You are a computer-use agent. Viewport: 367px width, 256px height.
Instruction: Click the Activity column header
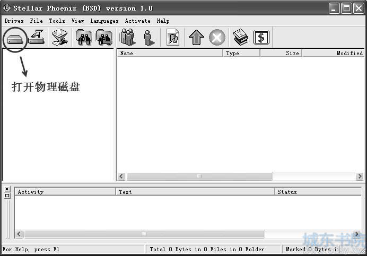[65, 192]
